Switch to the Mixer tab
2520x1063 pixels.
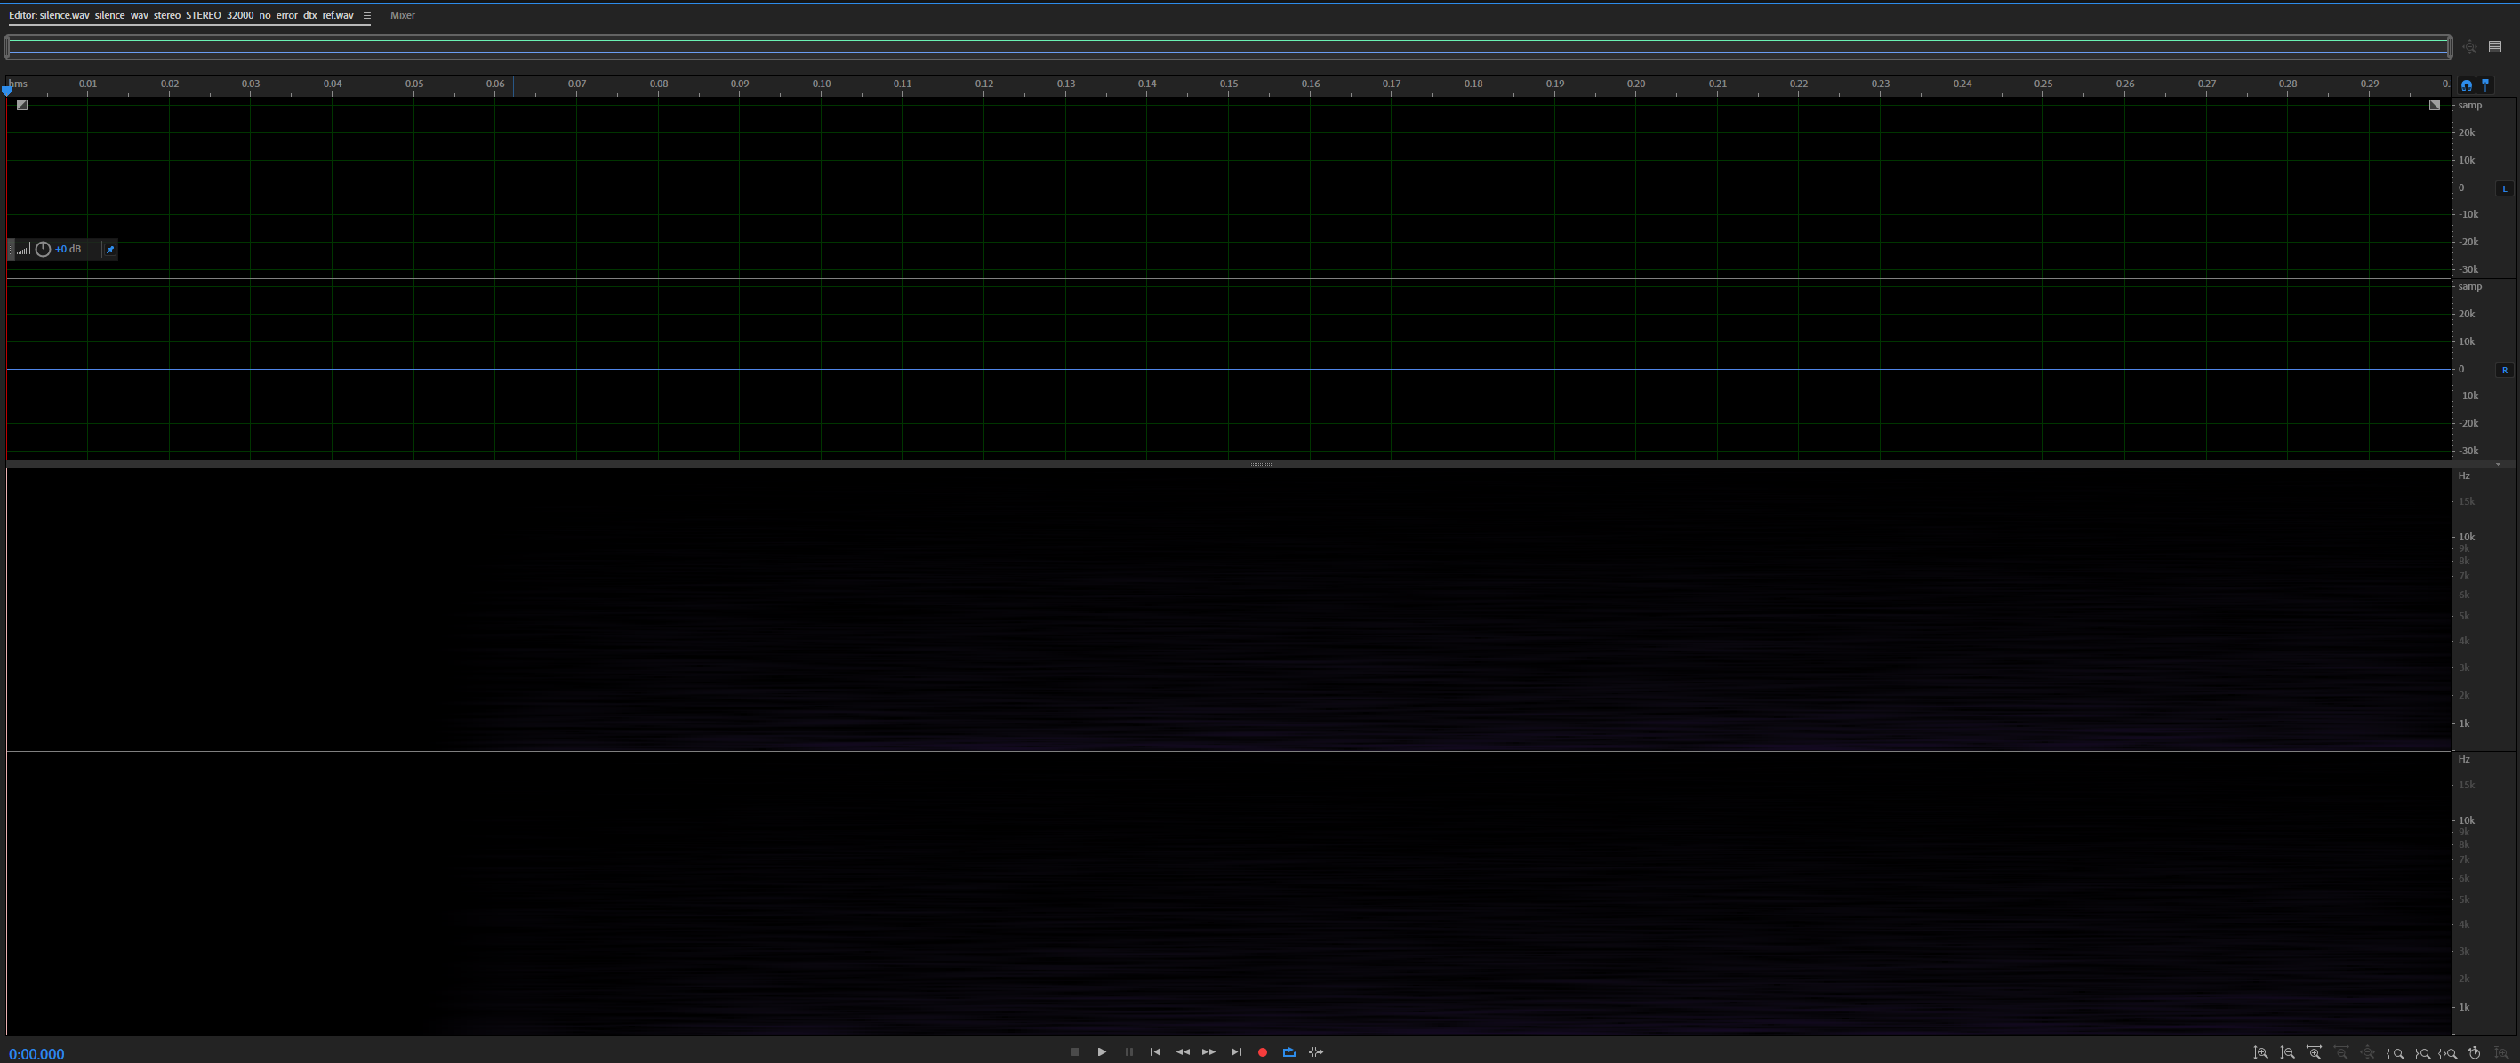click(402, 16)
